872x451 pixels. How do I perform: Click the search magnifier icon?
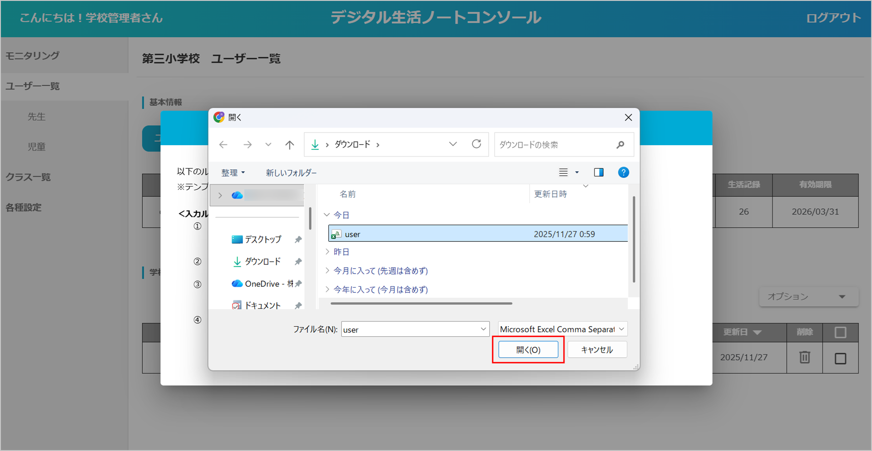(620, 145)
